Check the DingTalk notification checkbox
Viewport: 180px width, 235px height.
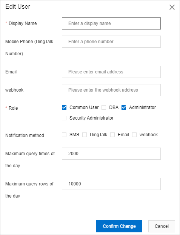pyautogui.click(x=85, y=135)
